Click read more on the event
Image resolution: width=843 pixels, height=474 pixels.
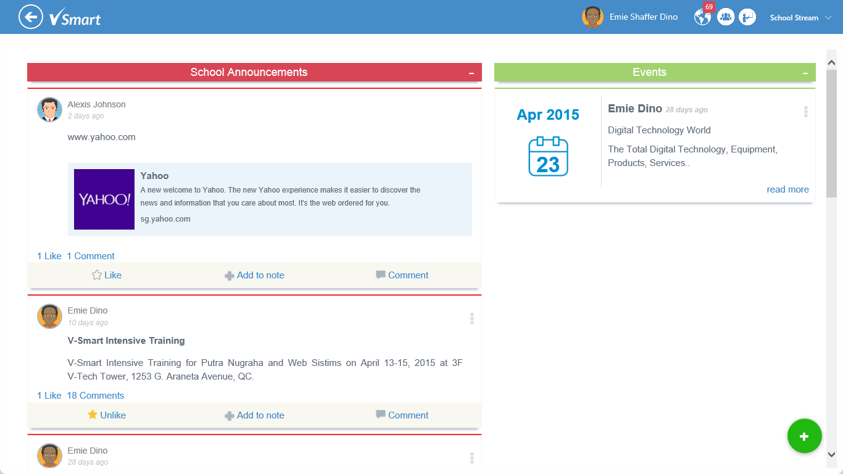coord(787,189)
